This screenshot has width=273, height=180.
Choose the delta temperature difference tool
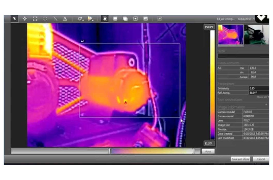click(x=65, y=19)
